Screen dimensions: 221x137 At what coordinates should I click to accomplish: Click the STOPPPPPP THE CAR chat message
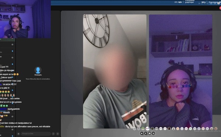[x=10, y=81]
